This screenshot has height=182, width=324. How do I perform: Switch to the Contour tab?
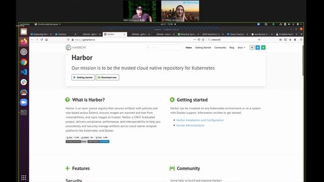pos(66,34)
